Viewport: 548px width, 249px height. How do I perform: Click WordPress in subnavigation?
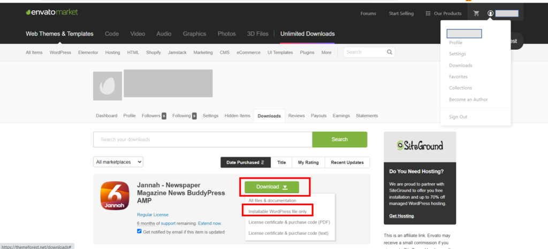tap(60, 52)
